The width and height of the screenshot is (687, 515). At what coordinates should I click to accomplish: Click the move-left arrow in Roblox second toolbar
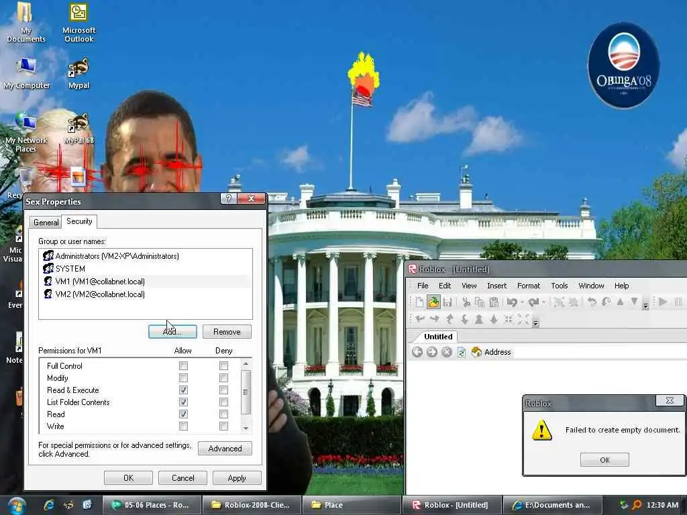click(x=420, y=319)
